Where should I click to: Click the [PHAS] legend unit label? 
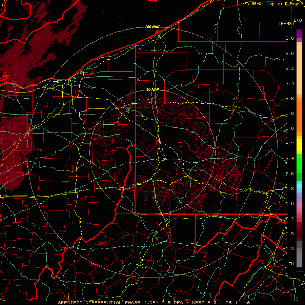pyautogui.click(x=286, y=23)
